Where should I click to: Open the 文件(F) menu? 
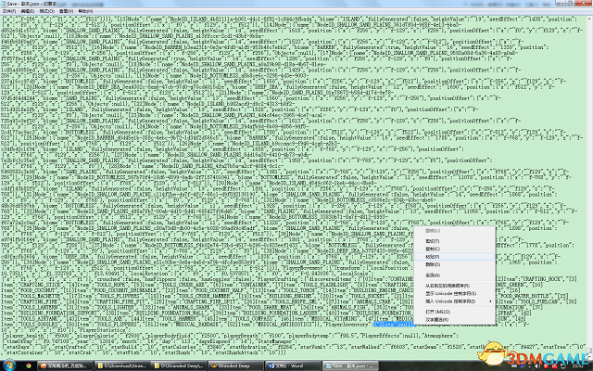[x=9, y=11]
